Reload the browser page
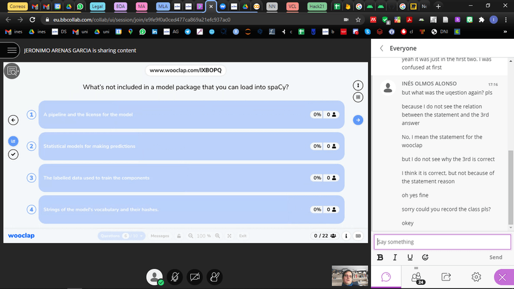 coord(32,19)
